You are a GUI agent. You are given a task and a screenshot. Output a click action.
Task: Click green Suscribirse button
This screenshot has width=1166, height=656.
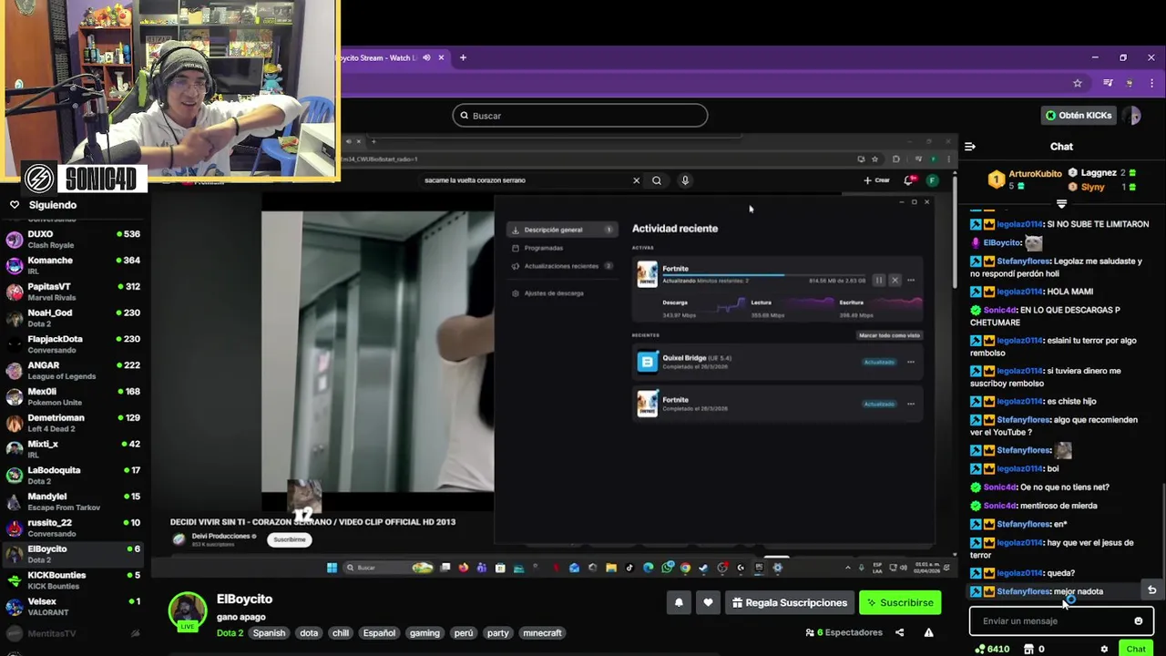tap(900, 602)
